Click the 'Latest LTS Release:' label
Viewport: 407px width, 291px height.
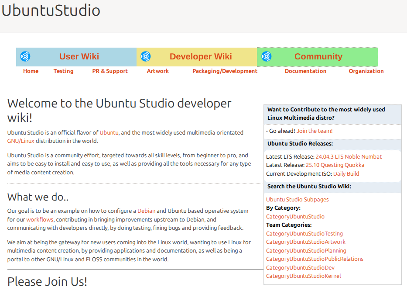[x=290, y=156]
